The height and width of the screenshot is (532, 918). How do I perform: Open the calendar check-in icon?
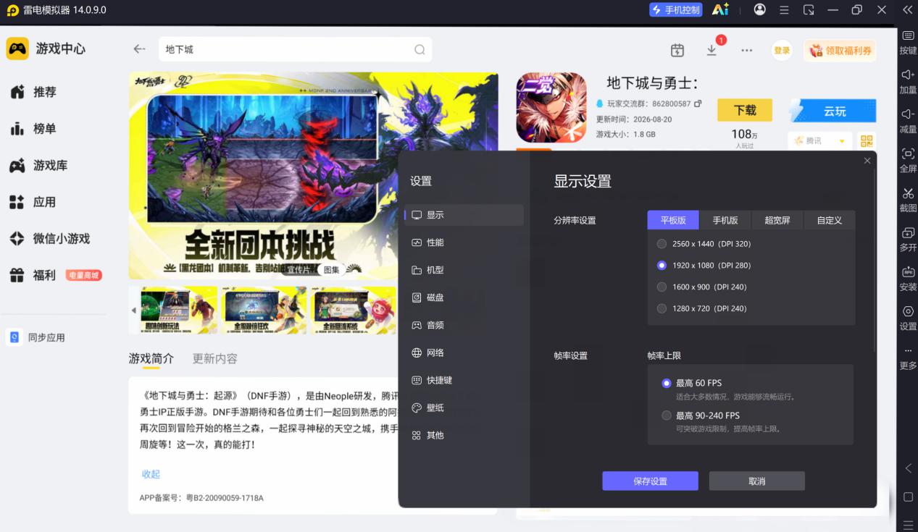(x=677, y=50)
